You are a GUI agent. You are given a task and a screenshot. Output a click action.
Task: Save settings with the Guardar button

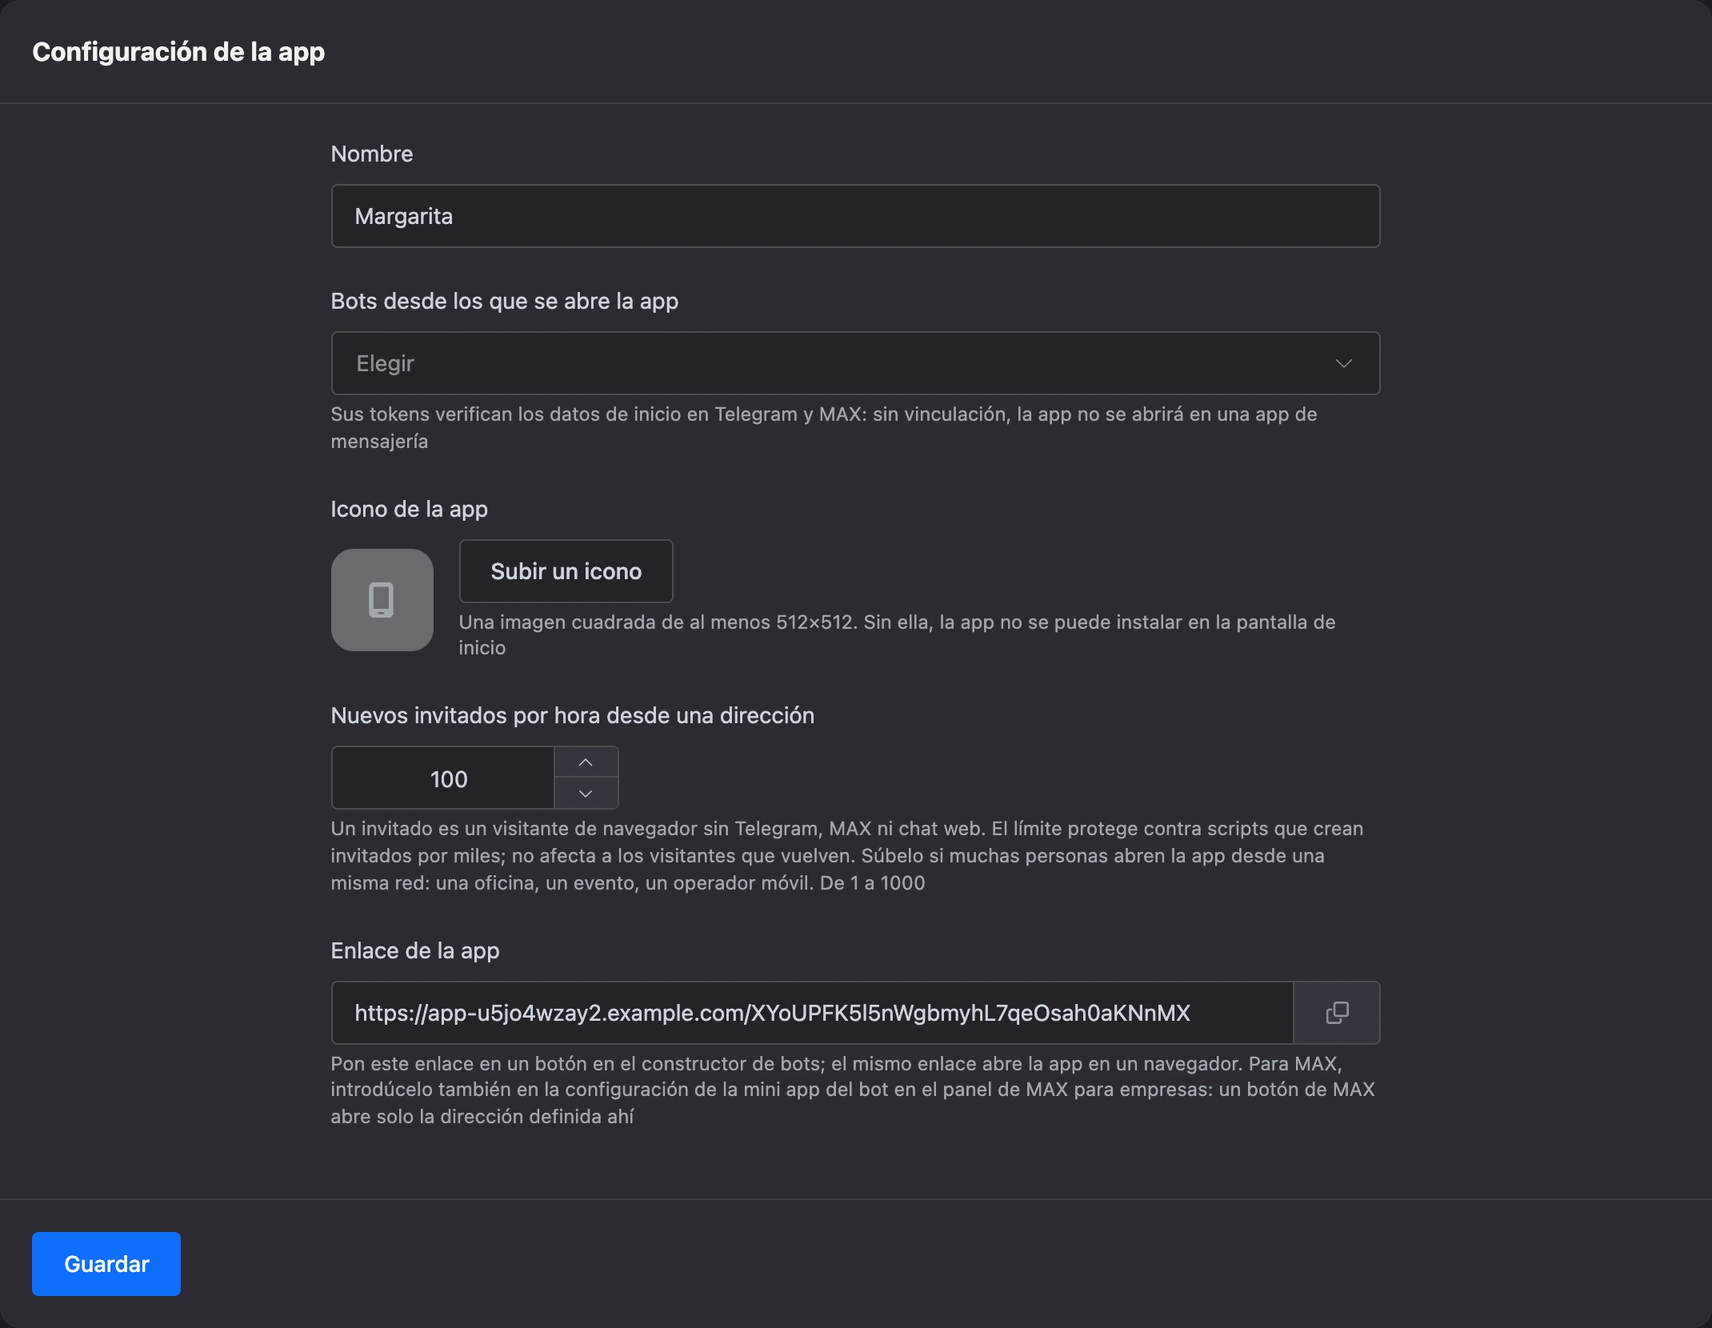coord(106,1264)
